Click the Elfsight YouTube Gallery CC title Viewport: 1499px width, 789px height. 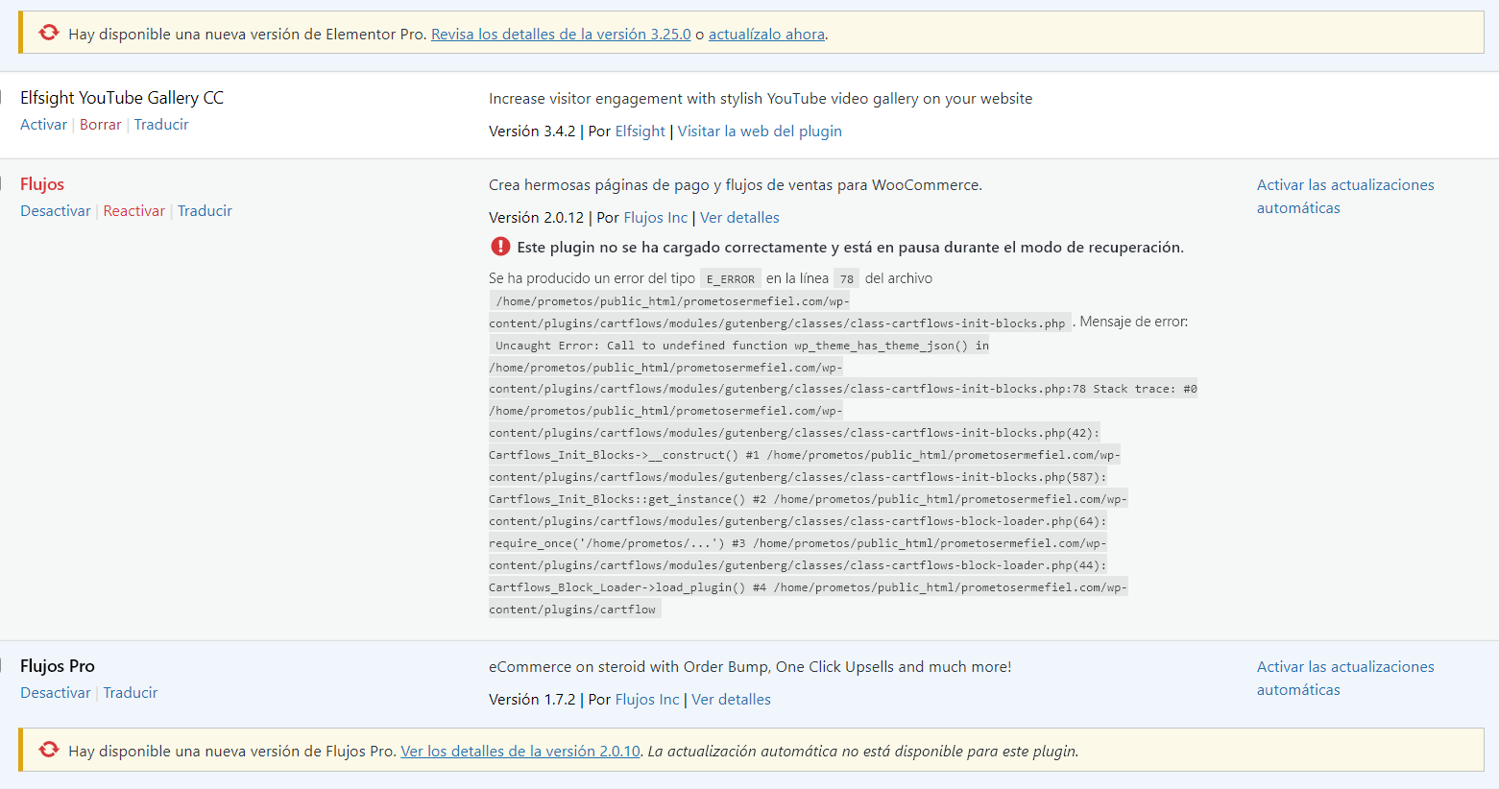(122, 98)
